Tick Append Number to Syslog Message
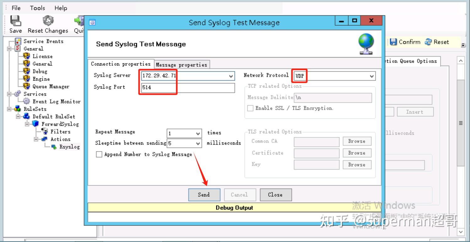The width and height of the screenshot is (470, 242). [99, 154]
